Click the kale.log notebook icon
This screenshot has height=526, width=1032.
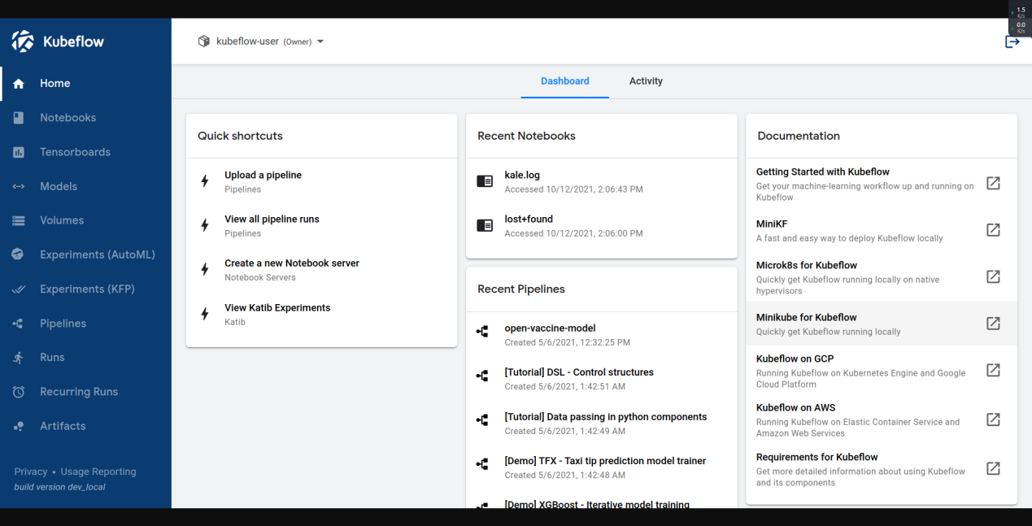pos(485,181)
